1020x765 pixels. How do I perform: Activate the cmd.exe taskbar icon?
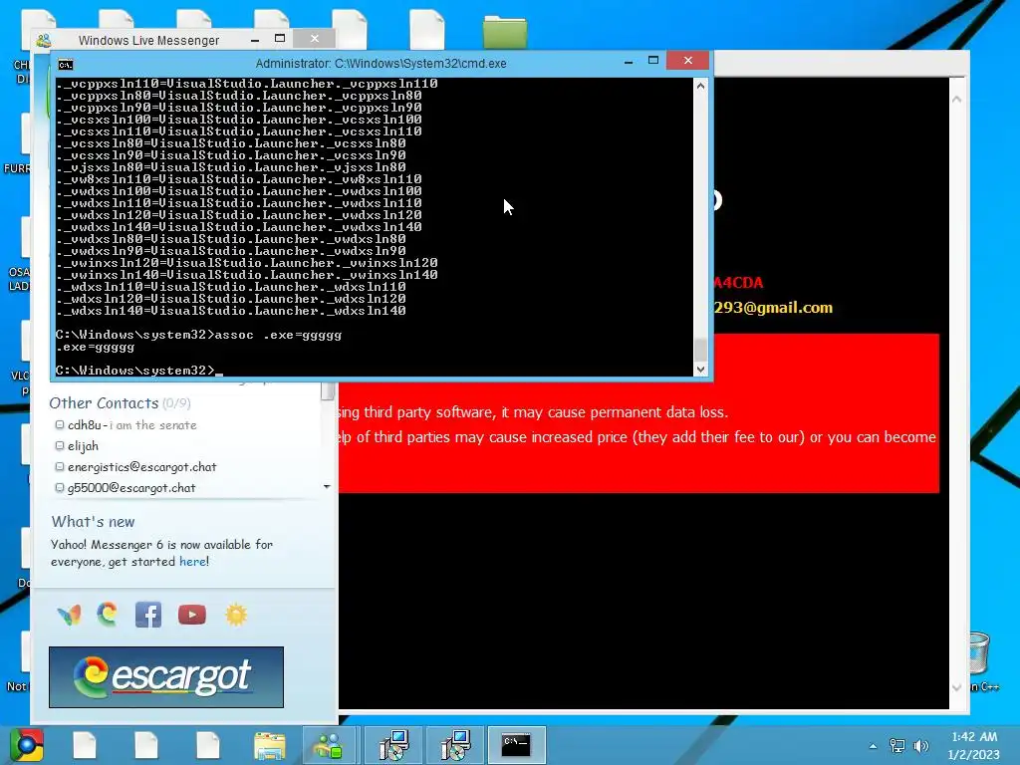pos(516,745)
